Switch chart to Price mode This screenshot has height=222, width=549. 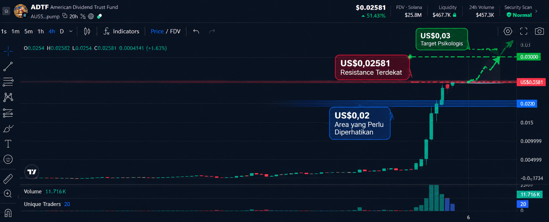[157, 31]
